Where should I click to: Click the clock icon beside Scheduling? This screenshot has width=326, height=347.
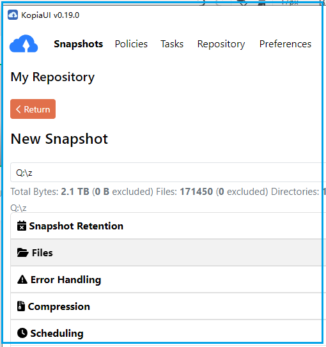[x=22, y=333]
